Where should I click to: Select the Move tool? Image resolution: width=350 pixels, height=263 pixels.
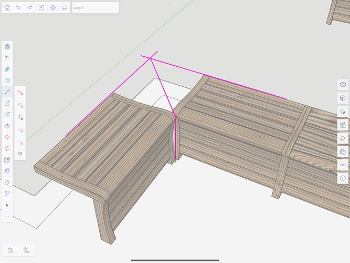coord(7,137)
